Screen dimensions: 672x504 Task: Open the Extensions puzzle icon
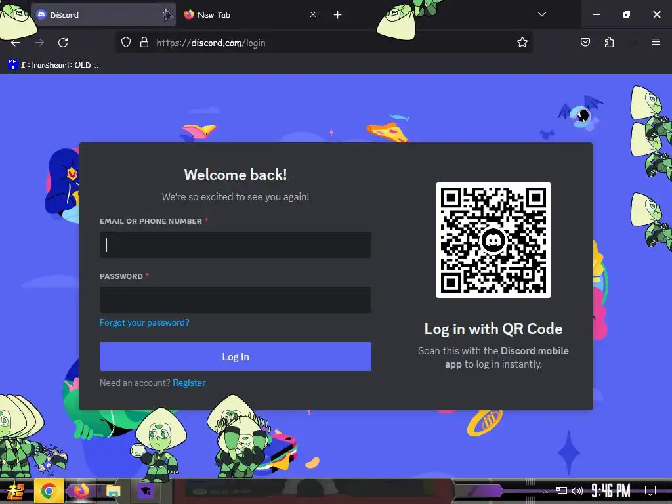pos(609,42)
